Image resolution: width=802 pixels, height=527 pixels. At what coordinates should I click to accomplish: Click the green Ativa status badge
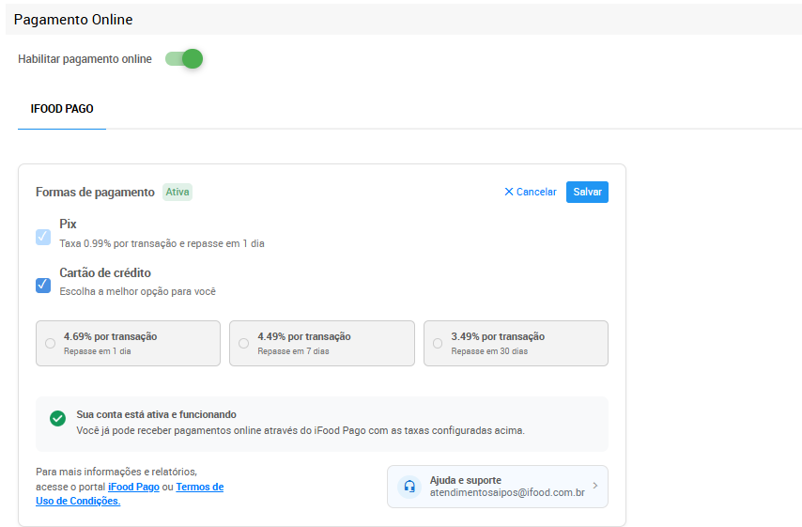pyautogui.click(x=177, y=192)
